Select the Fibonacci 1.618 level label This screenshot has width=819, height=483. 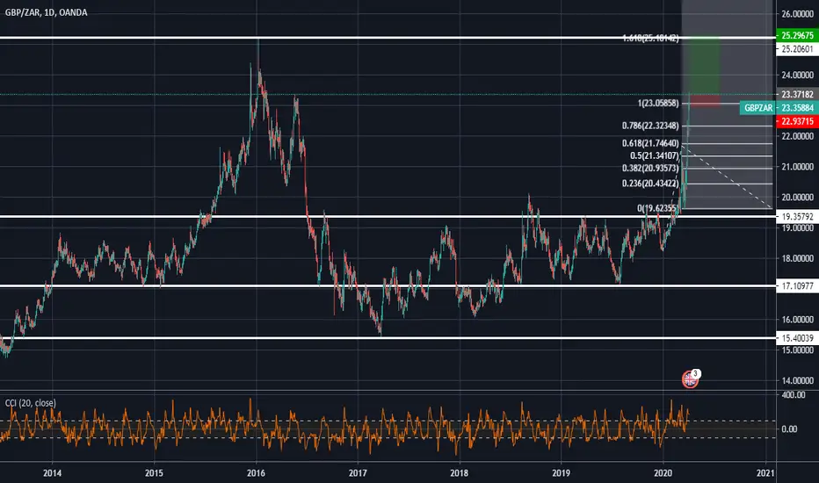click(651, 38)
